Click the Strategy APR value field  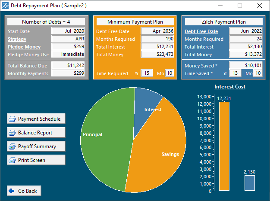68,39
